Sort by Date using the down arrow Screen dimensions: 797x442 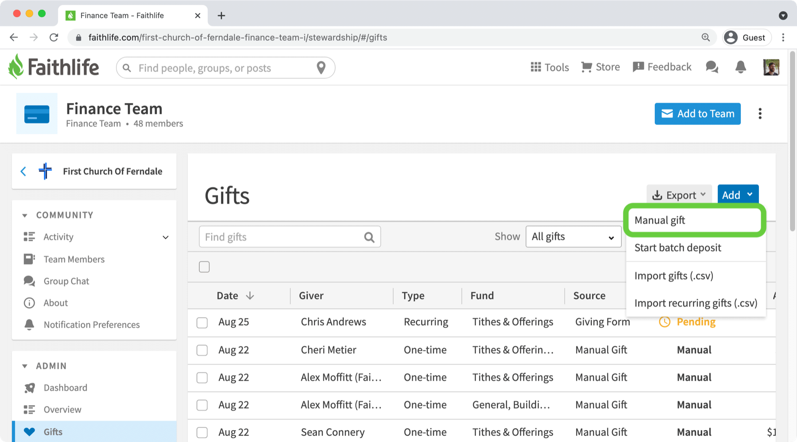pos(250,296)
